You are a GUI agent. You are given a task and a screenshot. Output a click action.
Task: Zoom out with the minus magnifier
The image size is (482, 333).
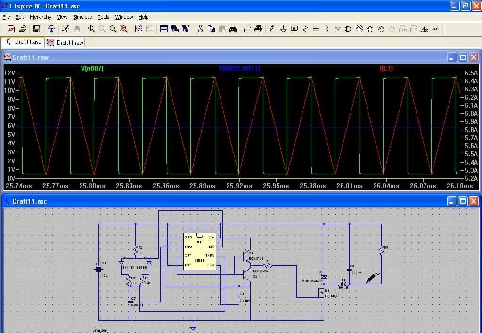(113, 29)
